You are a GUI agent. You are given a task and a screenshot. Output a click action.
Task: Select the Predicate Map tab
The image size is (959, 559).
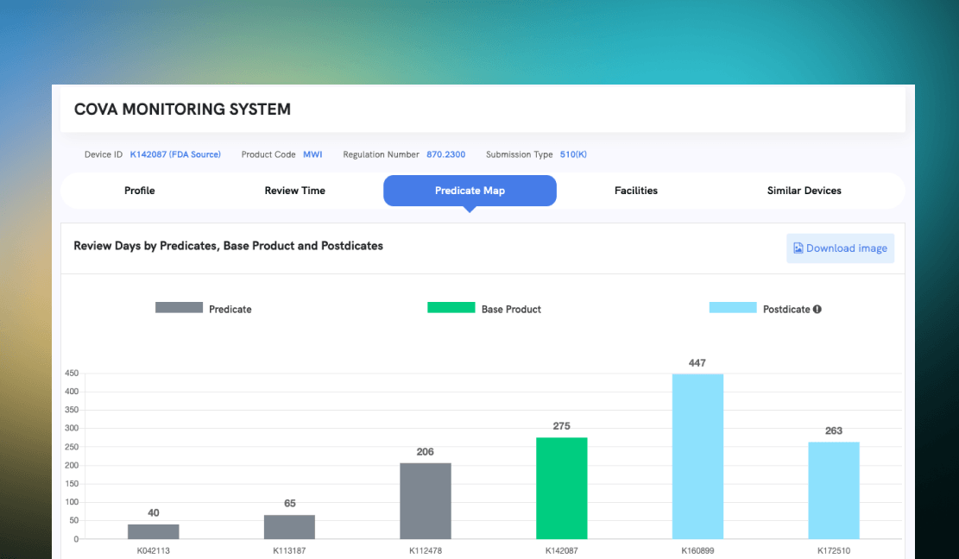coord(470,191)
